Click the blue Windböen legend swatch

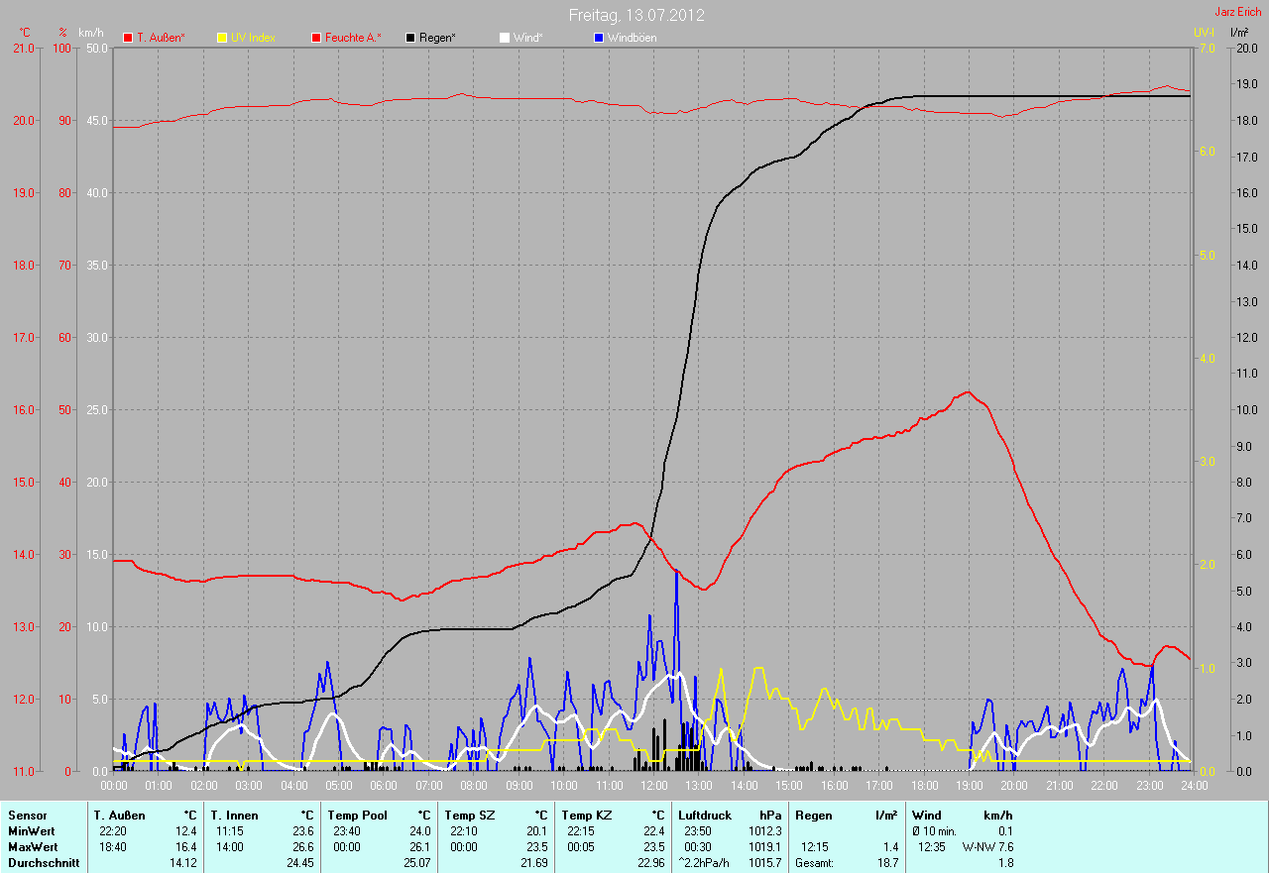(599, 38)
